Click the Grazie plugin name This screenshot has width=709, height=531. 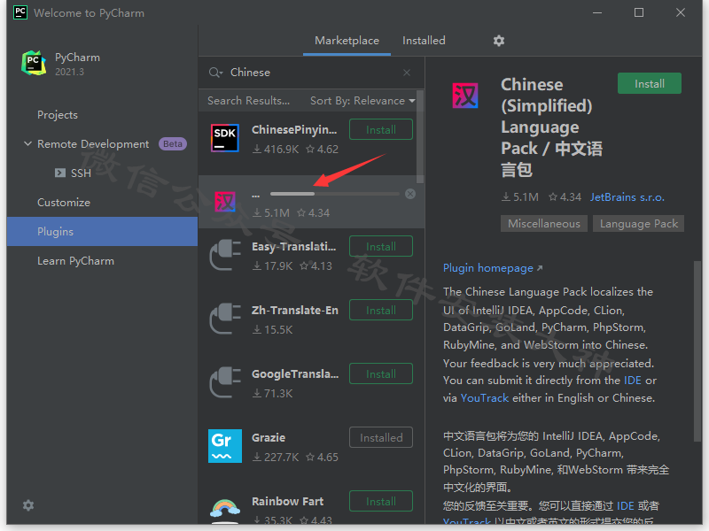[x=269, y=437]
